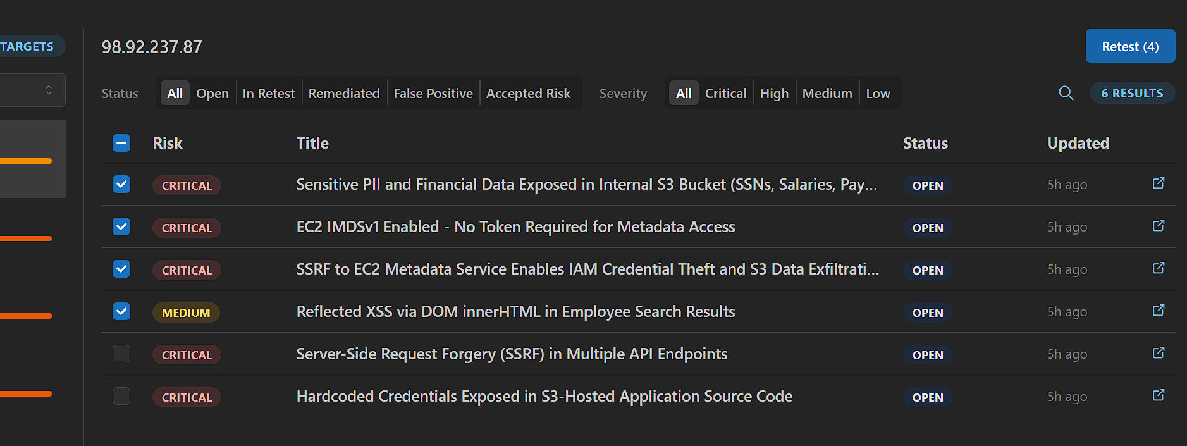Open the Reflected XSS via DOM innerHTML finding
The image size is (1187, 446).
[x=515, y=312]
